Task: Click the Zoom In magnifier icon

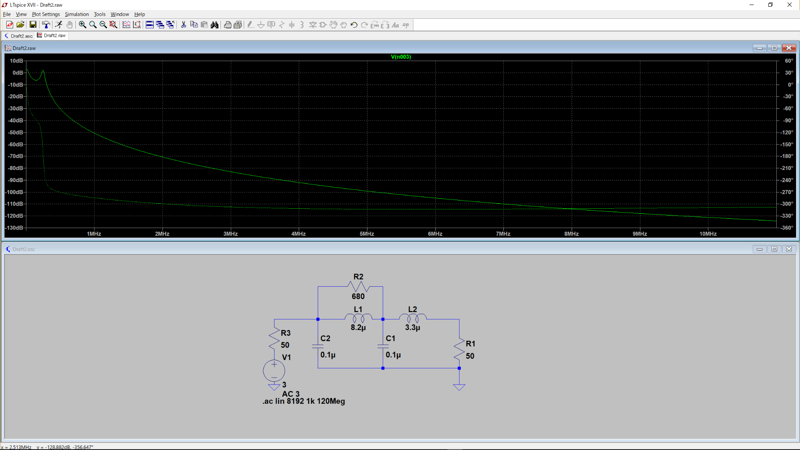Action: (82, 25)
